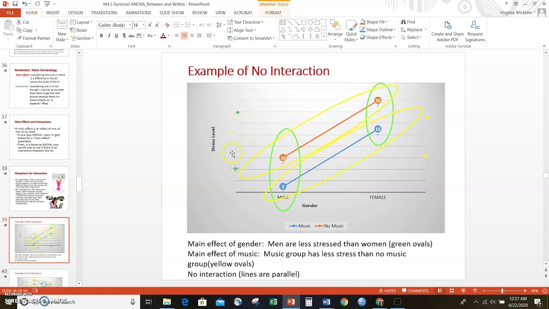
Task: Open Excel from the taskbar
Action: (273, 302)
